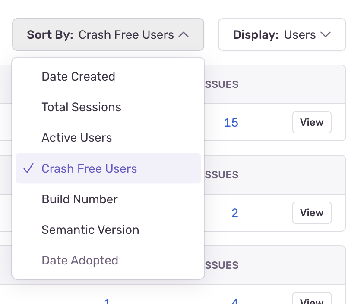Image resolution: width=361 pixels, height=304 pixels.
Task: Open the issue count showing 2
Action: [x=234, y=213]
